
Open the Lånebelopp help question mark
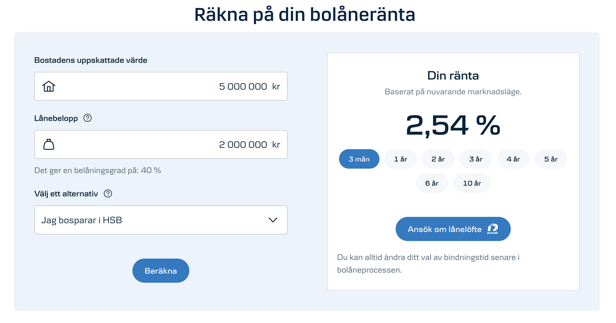87,118
